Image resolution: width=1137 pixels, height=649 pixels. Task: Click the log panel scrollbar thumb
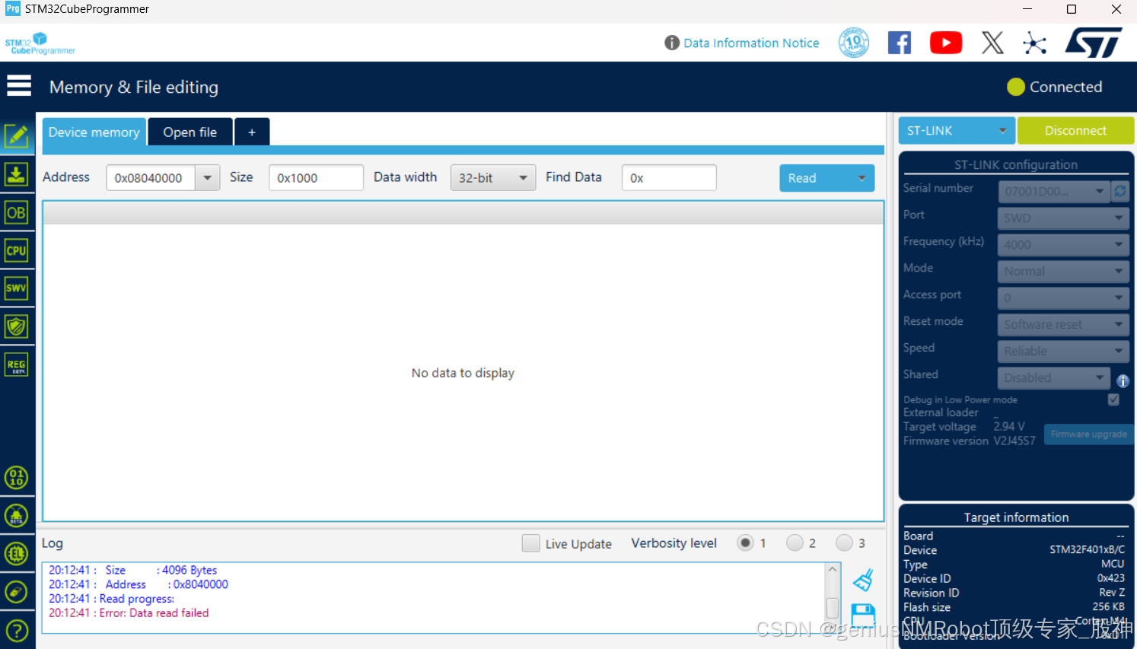coord(833,607)
